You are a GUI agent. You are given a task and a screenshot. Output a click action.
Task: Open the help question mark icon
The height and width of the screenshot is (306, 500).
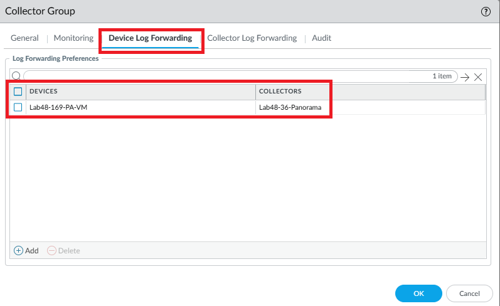click(486, 11)
